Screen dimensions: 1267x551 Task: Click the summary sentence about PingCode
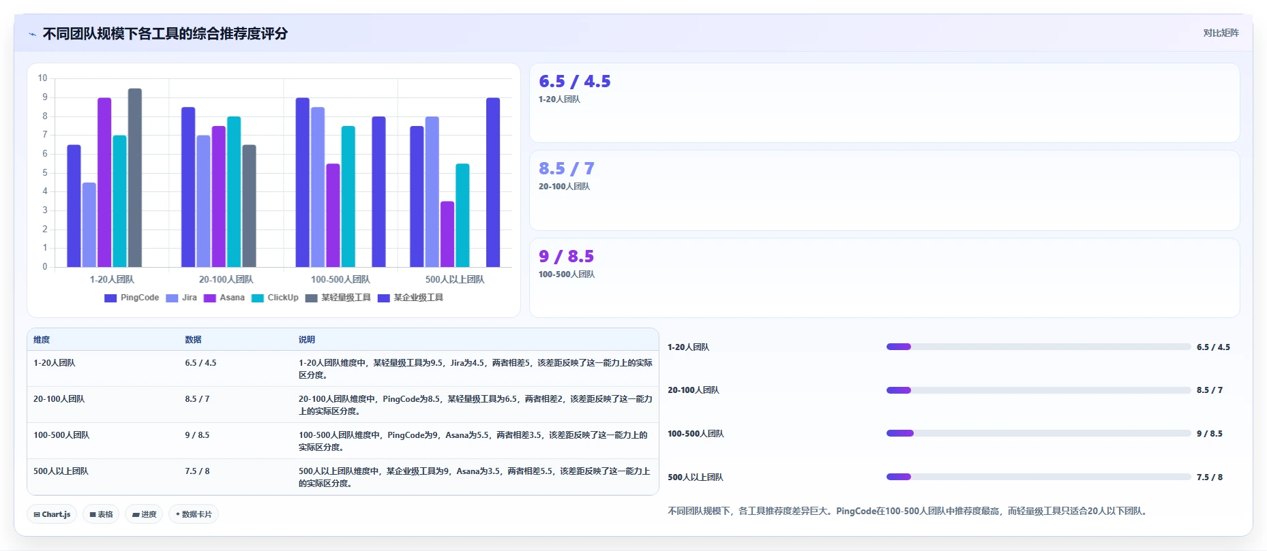tap(908, 511)
